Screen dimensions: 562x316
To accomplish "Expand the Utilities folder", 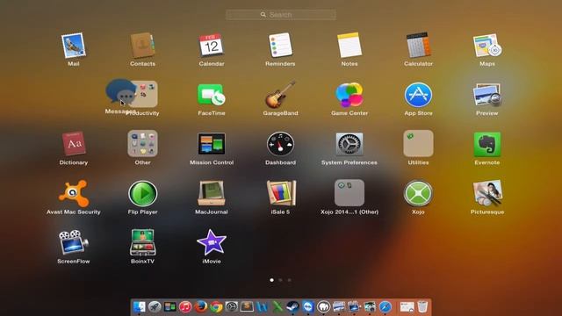I will click(x=418, y=144).
